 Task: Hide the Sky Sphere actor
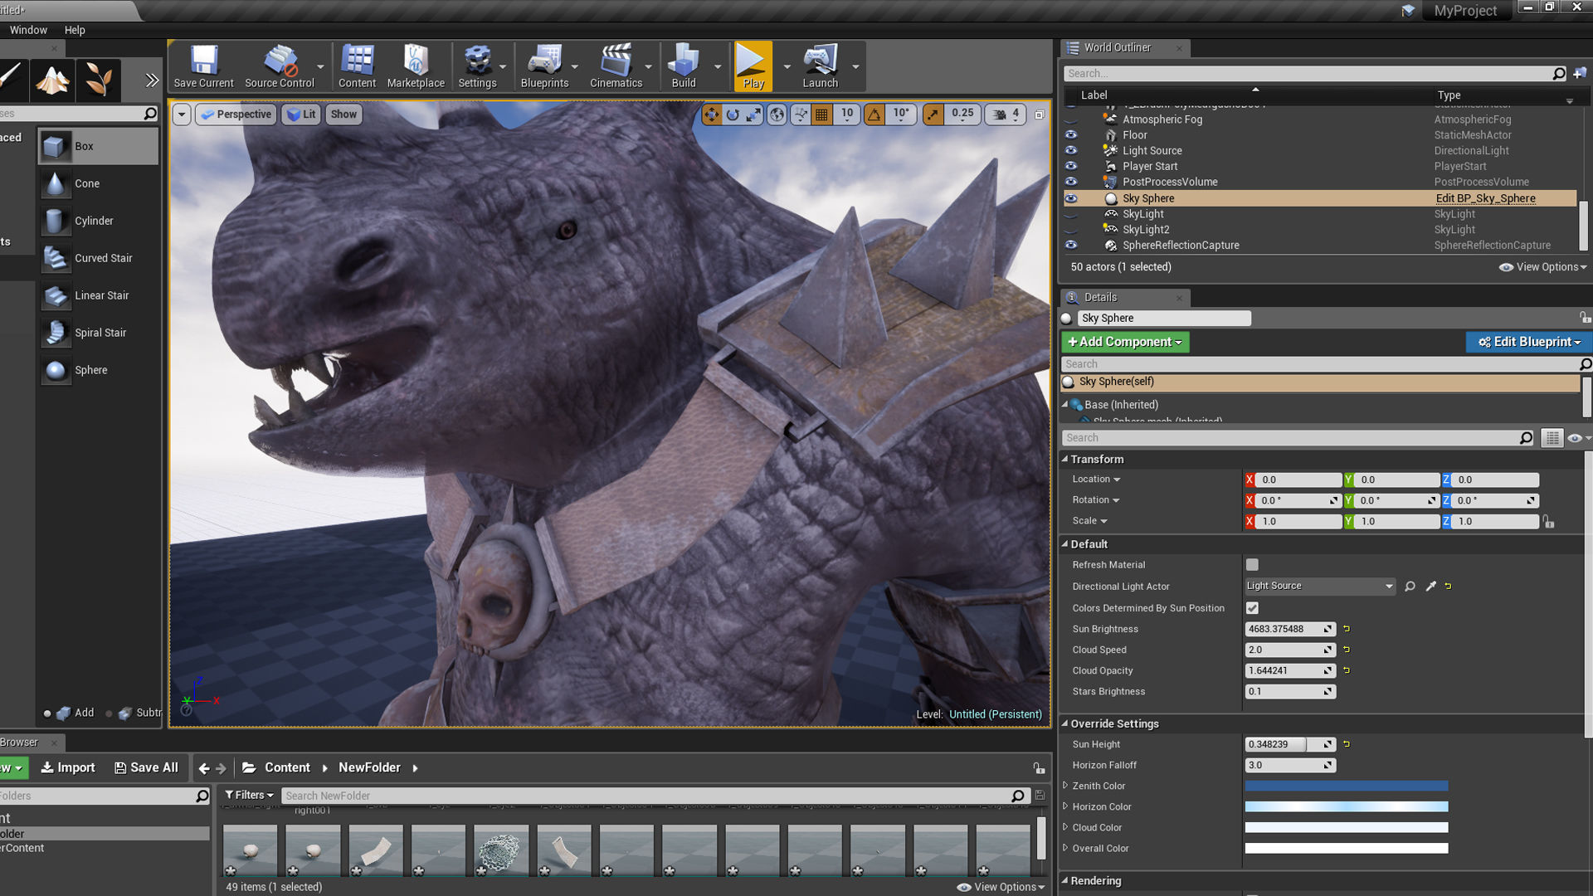(x=1071, y=198)
